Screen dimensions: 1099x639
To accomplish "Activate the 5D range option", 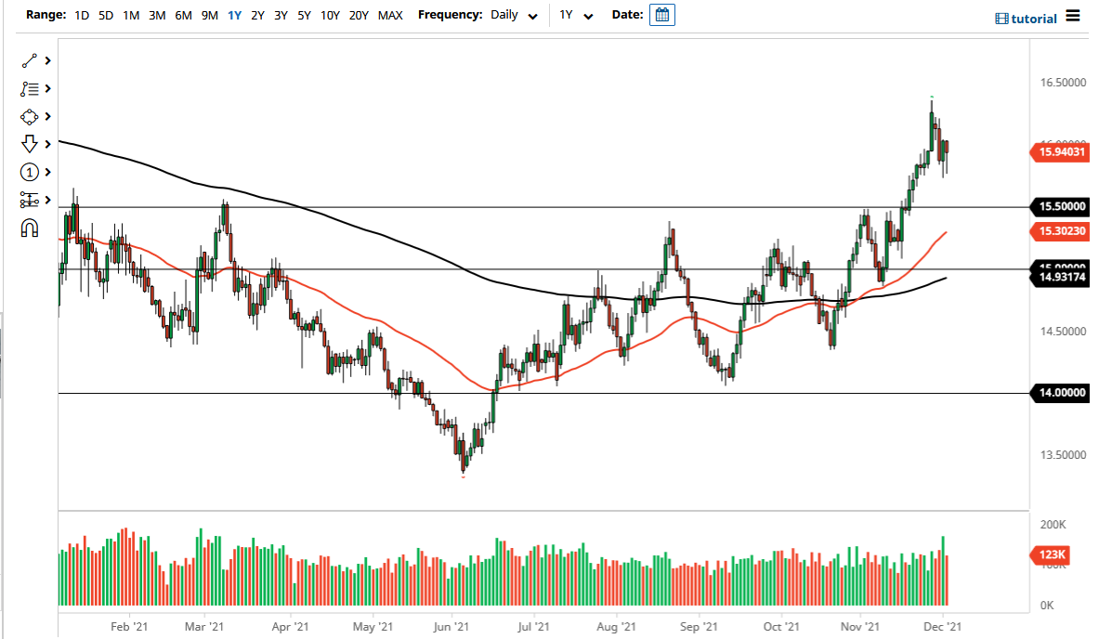I will point(105,15).
